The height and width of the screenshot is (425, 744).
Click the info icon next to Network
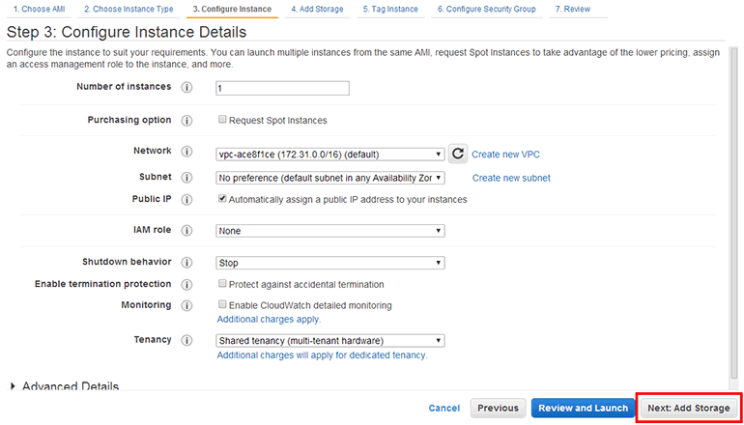point(186,153)
